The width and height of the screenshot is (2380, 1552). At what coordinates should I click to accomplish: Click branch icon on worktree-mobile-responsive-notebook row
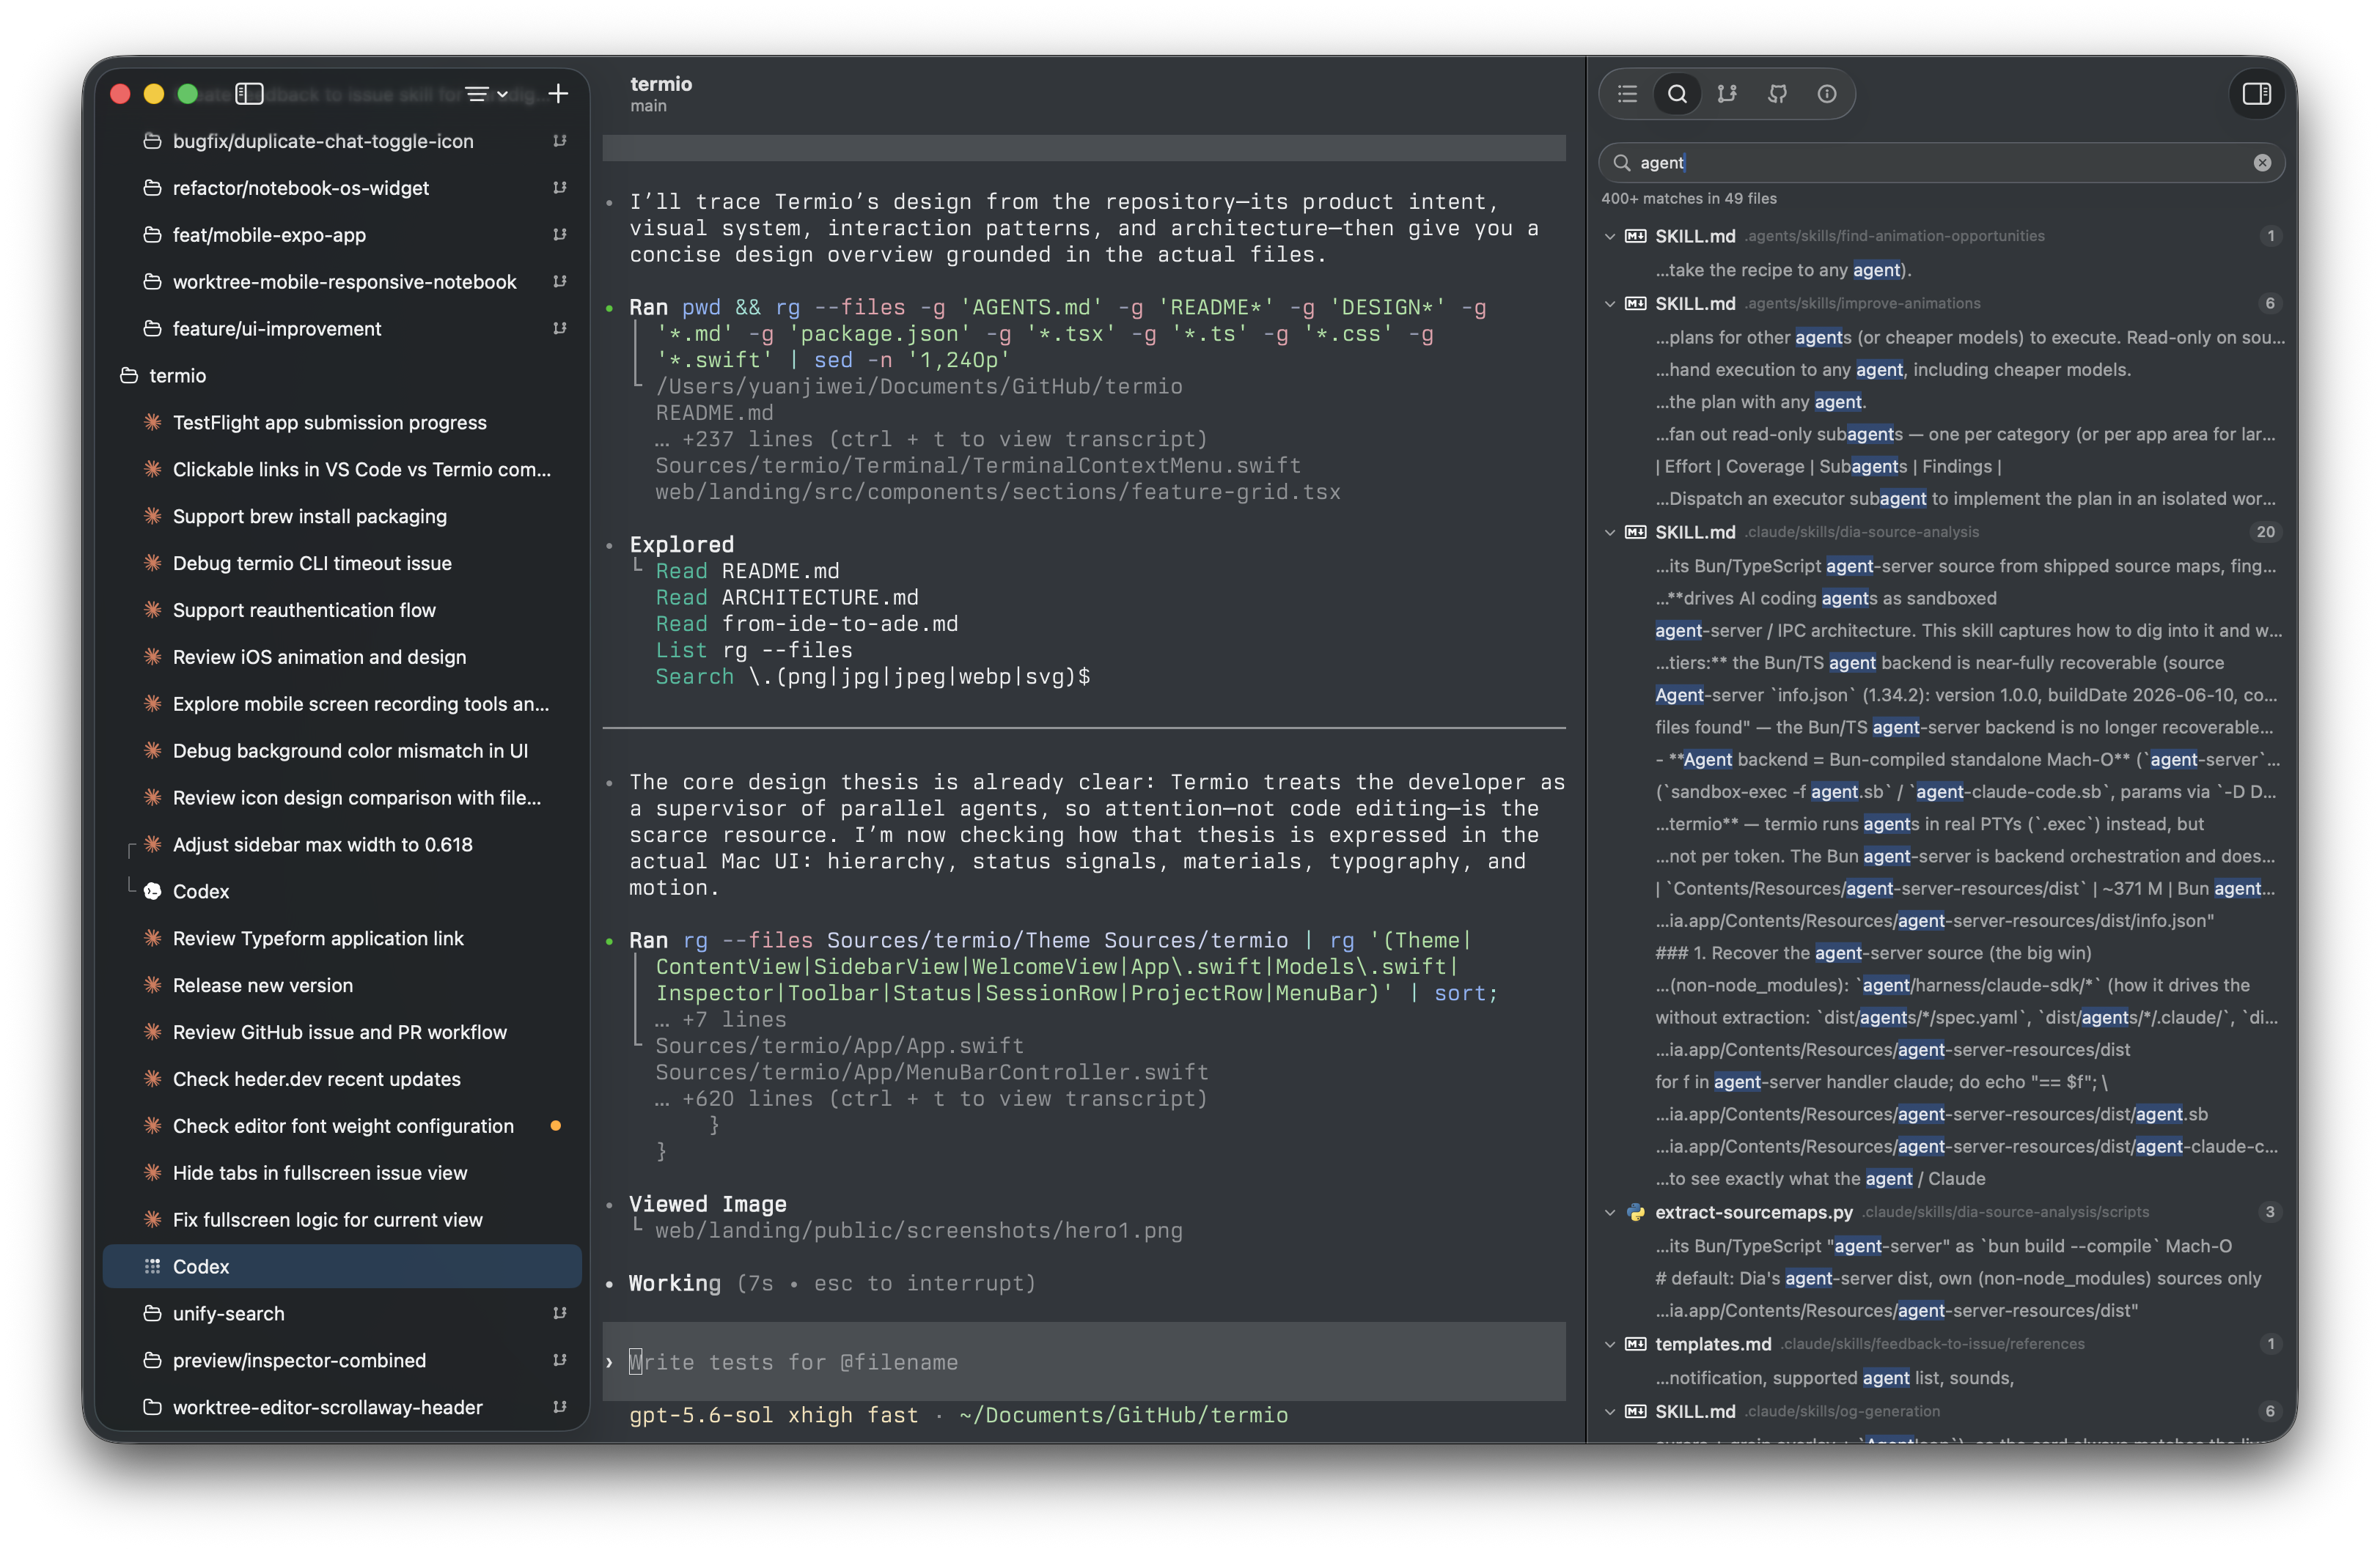click(560, 282)
